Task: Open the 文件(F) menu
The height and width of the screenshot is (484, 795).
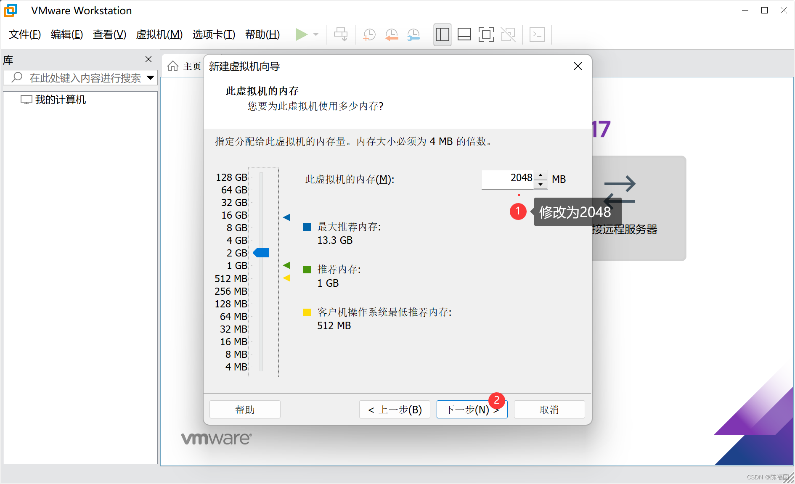Action: [x=25, y=34]
